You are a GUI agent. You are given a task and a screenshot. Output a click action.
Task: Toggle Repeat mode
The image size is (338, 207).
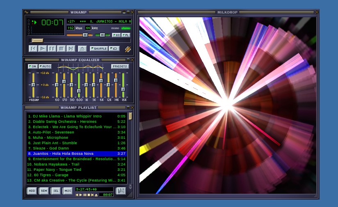point(114,49)
